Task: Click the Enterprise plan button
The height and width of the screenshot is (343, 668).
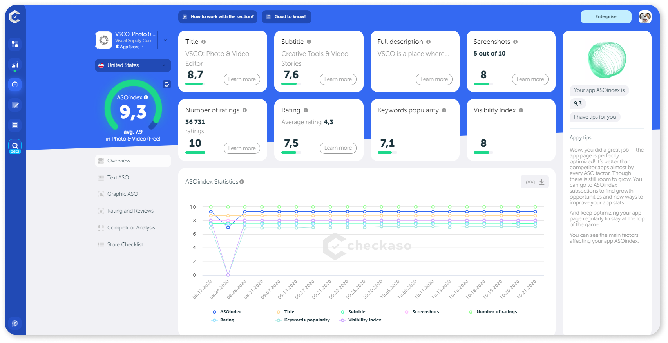Action: pyautogui.click(x=606, y=17)
